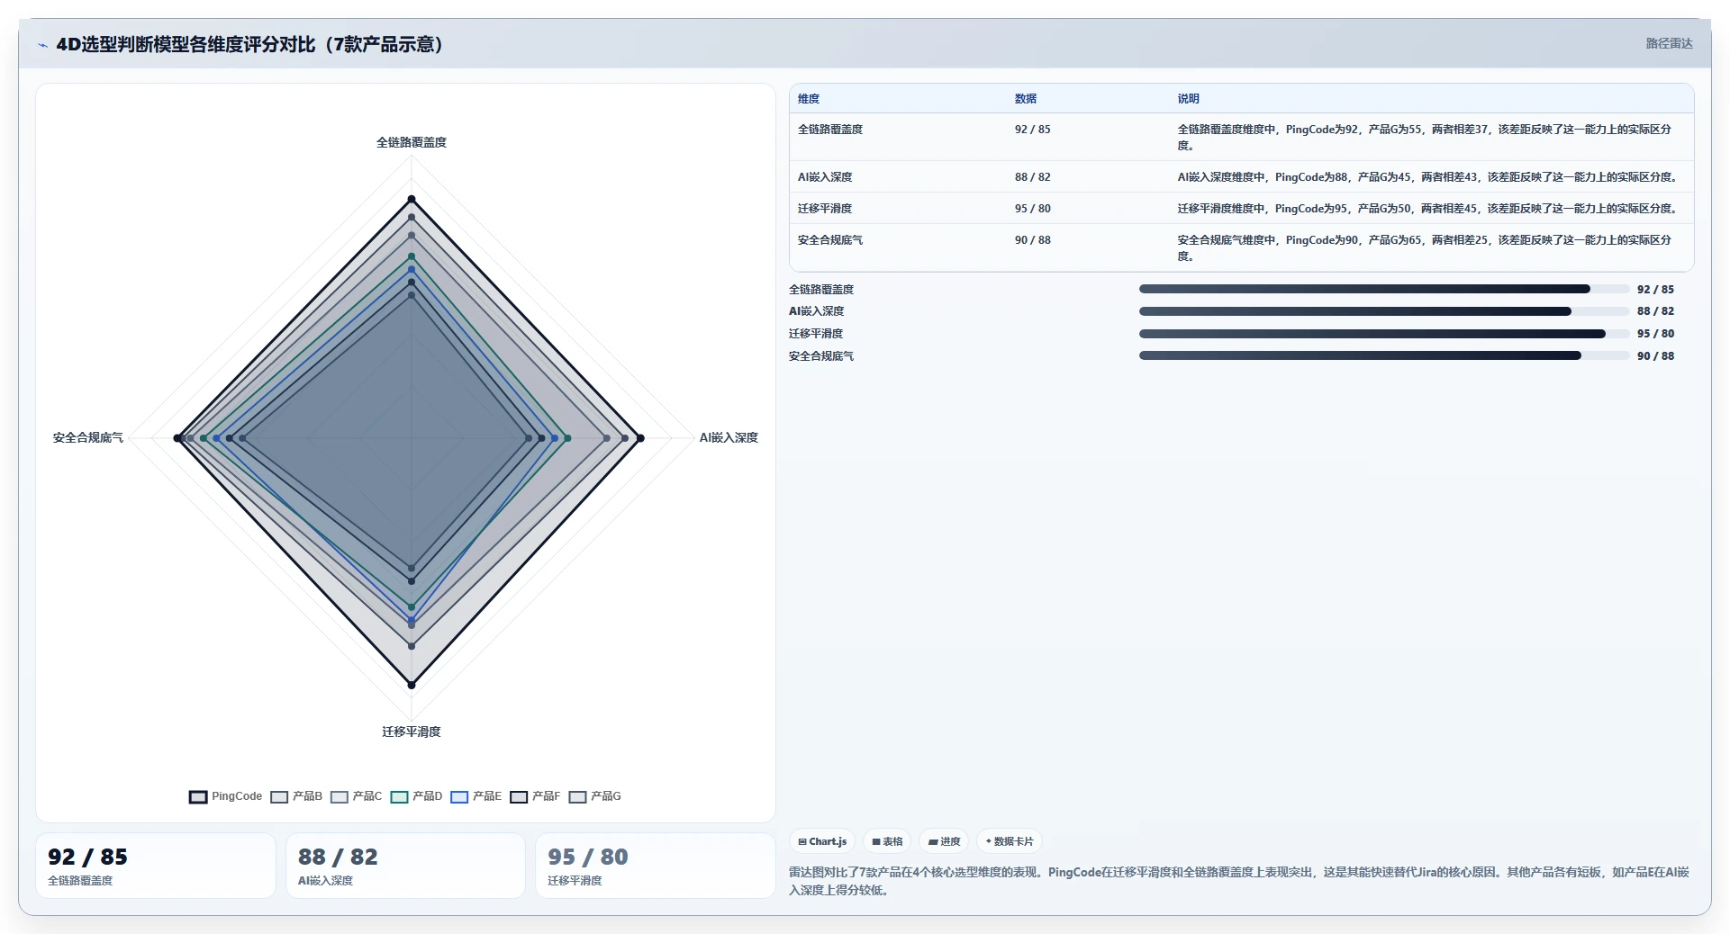
Task: Toggle the PingCode legend entry
Action: coord(225,796)
